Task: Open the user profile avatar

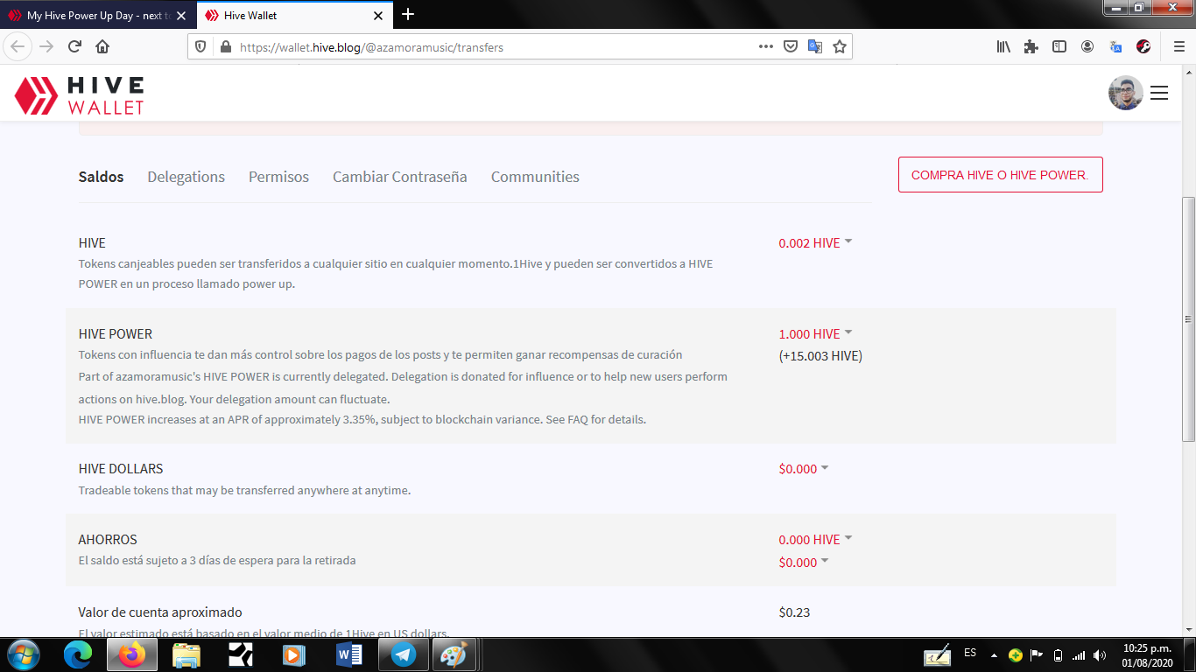Action: (x=1126, y=93)
